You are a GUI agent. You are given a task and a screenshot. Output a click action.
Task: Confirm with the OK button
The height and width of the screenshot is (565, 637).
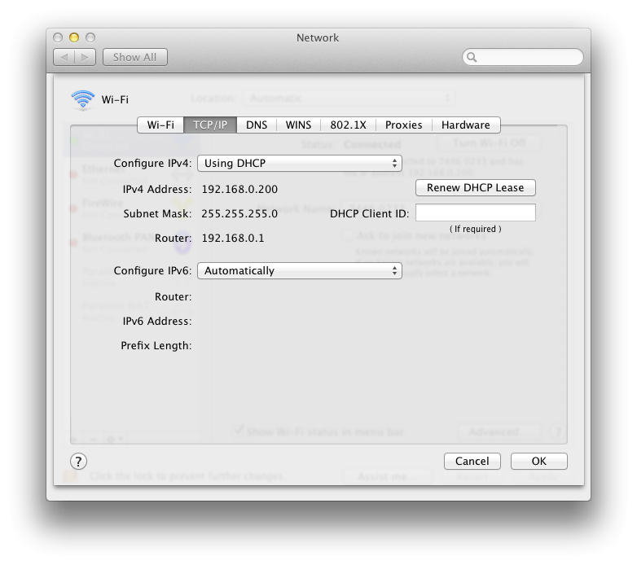(538, 462)
